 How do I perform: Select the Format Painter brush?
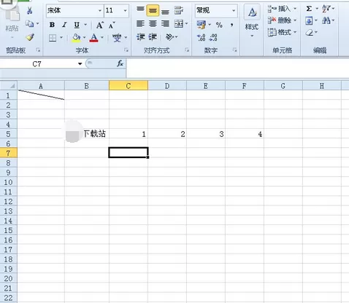(x=30, y=37)
